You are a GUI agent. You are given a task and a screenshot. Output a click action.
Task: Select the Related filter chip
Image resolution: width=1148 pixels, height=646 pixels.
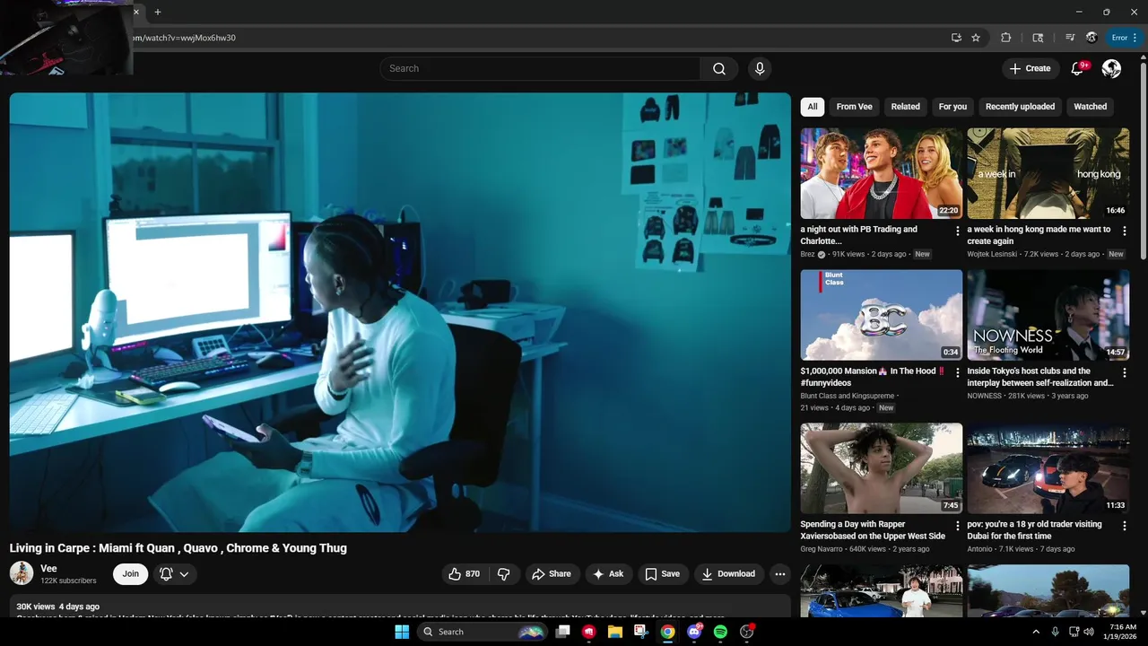[x=905, y=107]
